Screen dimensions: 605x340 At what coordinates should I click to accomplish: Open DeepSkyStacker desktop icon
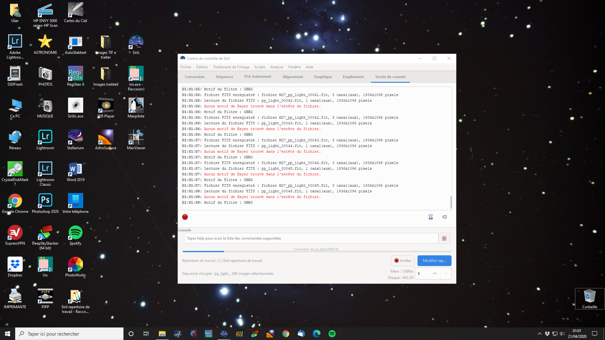click(45, 235)
